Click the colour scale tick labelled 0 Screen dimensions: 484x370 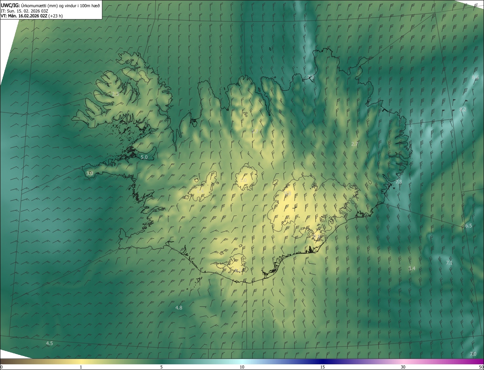tap(2, 367)
